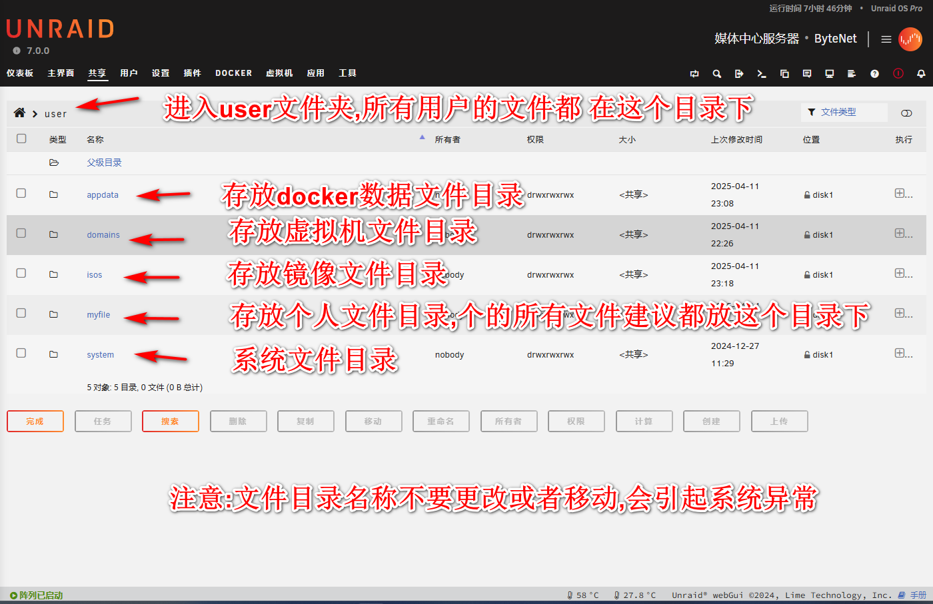Open the notifications bell icon
The height and width of the screenshot is (604, 933).
pyautogui.click(x=921, y=74)
